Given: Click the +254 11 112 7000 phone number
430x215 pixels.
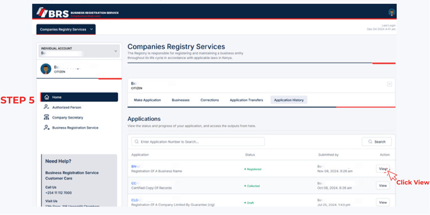Looking at the screenshot, I should (58, 193).
